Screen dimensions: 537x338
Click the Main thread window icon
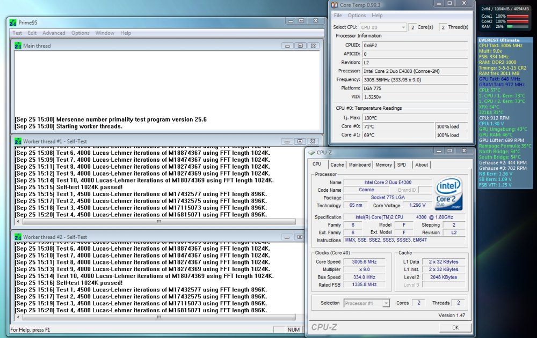(x=18, y=46)
